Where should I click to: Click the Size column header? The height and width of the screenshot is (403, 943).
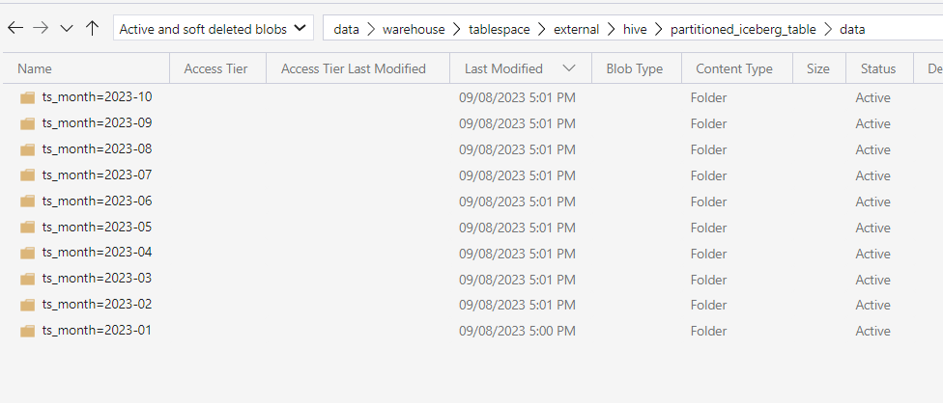click(x=818, y=69)
